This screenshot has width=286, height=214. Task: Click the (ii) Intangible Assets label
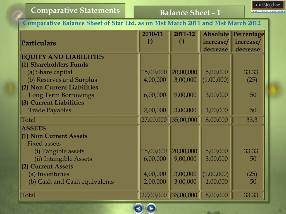[x=63, y=159]
